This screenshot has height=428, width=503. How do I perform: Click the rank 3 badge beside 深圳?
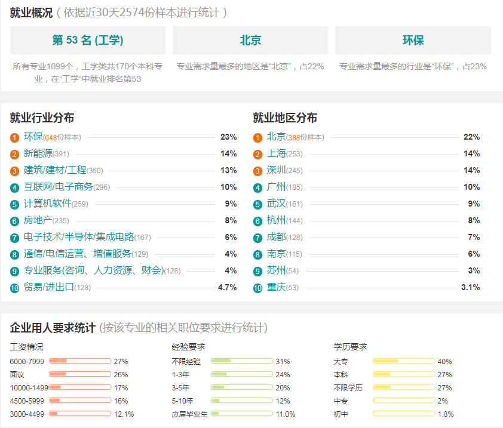click(x=257, y=171)
